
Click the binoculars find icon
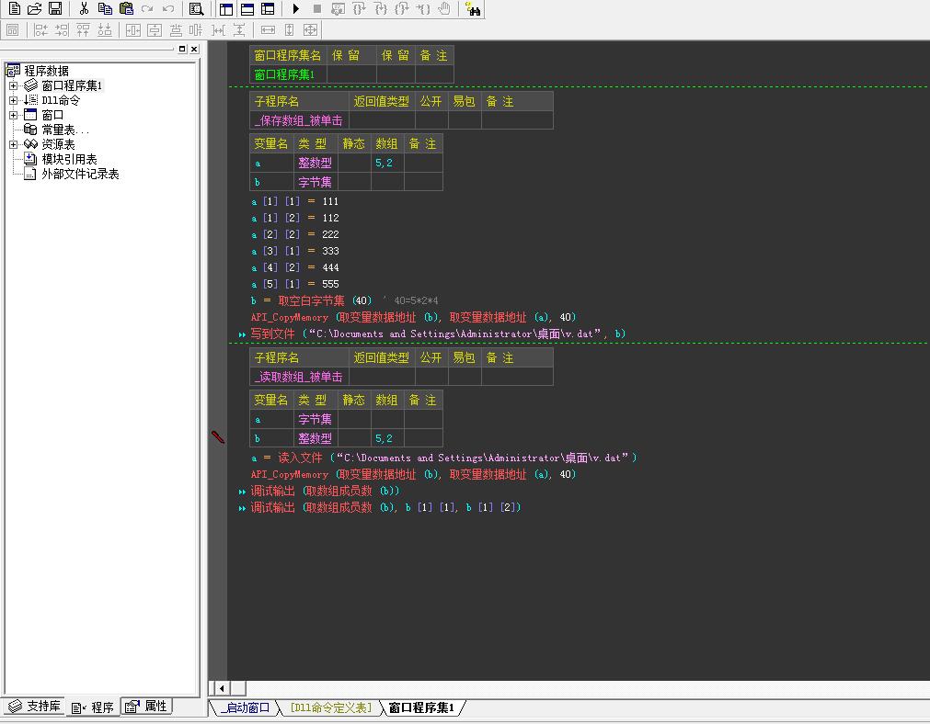click(x=473, y=8)
